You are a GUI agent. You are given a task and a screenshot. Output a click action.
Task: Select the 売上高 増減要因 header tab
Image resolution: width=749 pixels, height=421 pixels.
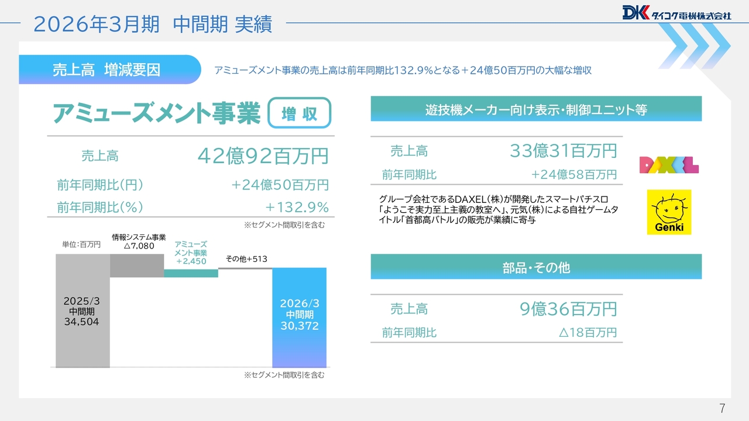pos(107,70)
